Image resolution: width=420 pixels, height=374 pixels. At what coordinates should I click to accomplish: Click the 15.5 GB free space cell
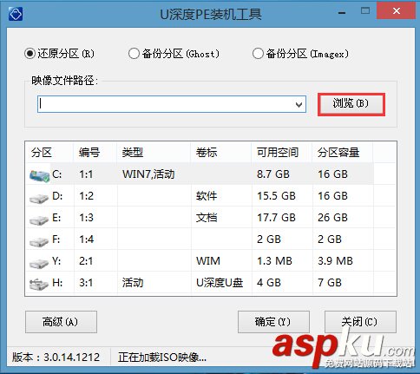276,196
